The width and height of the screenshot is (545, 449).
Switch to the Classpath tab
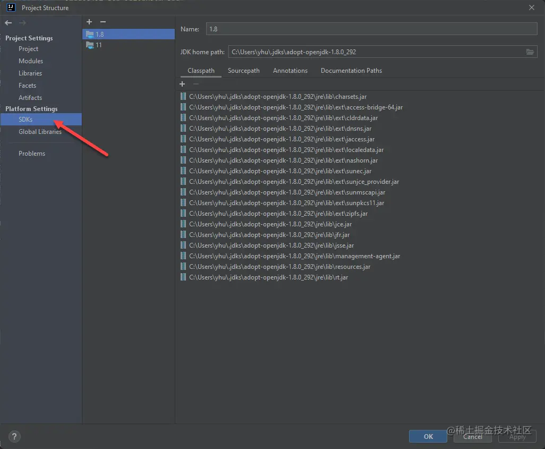click(x=201, y=71)
